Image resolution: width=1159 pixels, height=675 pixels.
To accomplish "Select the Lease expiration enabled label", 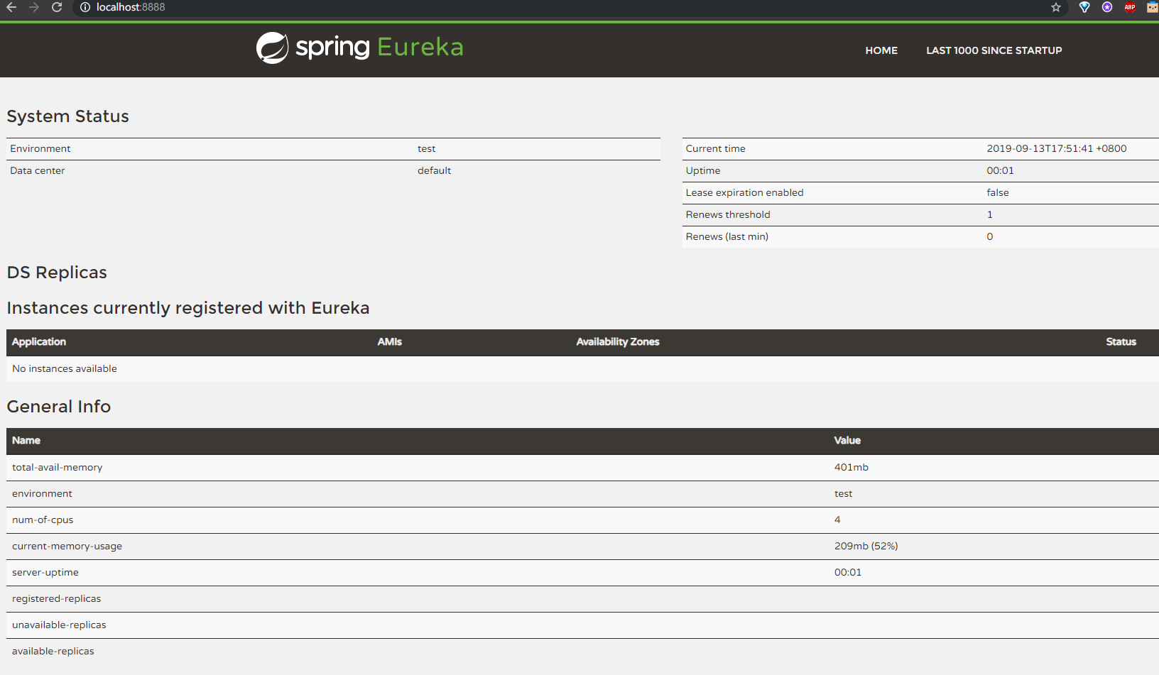I will (x=745, y=193).
